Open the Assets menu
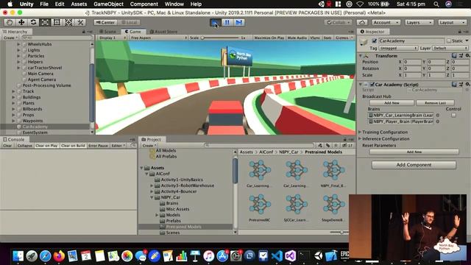Viewport: 471px width, 265px height. tap(79, 4)
